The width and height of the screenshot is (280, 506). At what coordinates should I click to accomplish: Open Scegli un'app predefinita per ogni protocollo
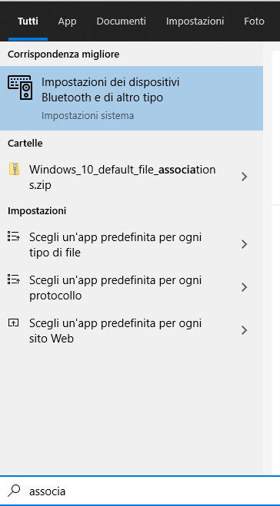click(132, 287)
